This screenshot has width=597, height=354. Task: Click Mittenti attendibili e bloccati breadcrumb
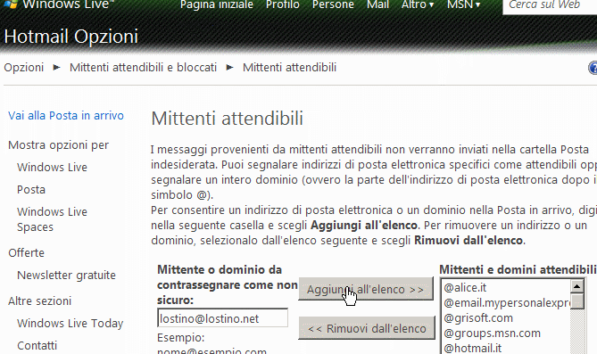(x=143, y=68)
